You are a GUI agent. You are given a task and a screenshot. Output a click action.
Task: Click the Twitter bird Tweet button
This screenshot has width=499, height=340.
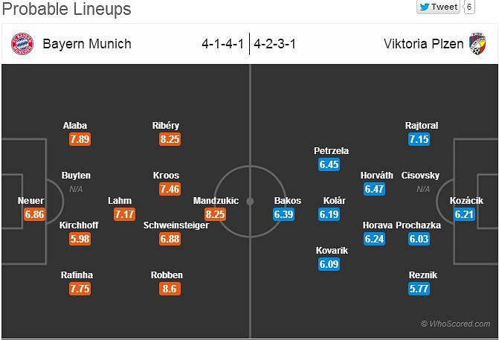(438, 7)
